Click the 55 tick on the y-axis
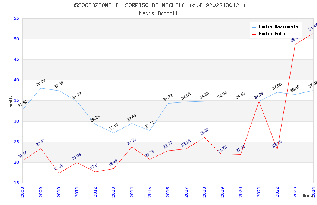The image size is (317, 205). 16,18
